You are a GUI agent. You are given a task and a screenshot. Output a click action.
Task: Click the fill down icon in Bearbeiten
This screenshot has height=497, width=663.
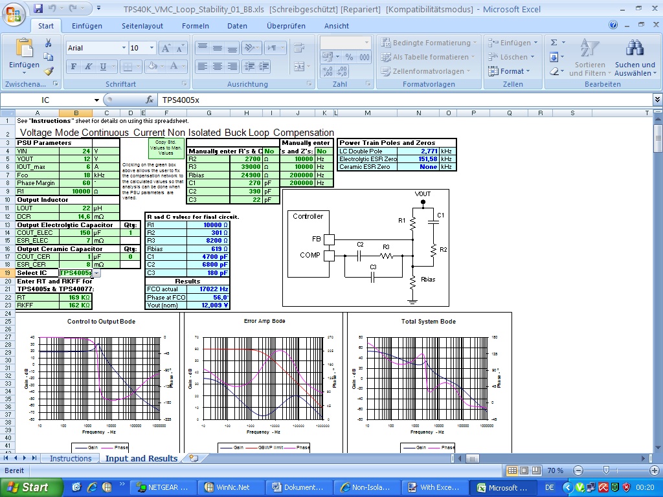554,57
